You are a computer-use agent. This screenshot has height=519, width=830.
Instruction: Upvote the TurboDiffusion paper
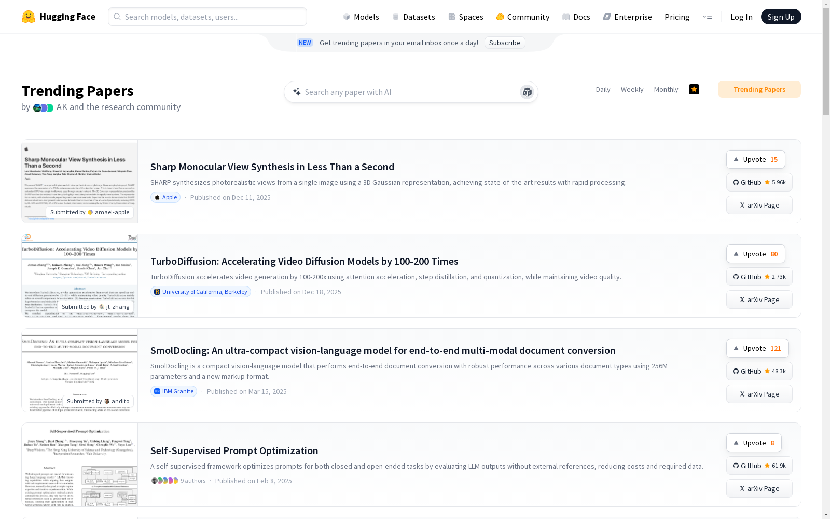pyautogui.click(x=755, y=254)
